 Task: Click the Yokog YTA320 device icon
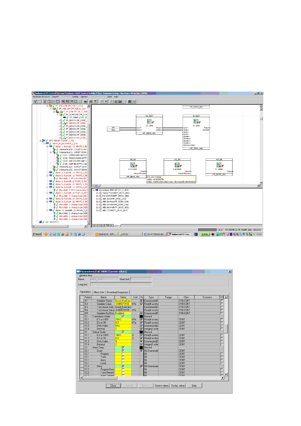pyautogui.click(x=100, y=193)
